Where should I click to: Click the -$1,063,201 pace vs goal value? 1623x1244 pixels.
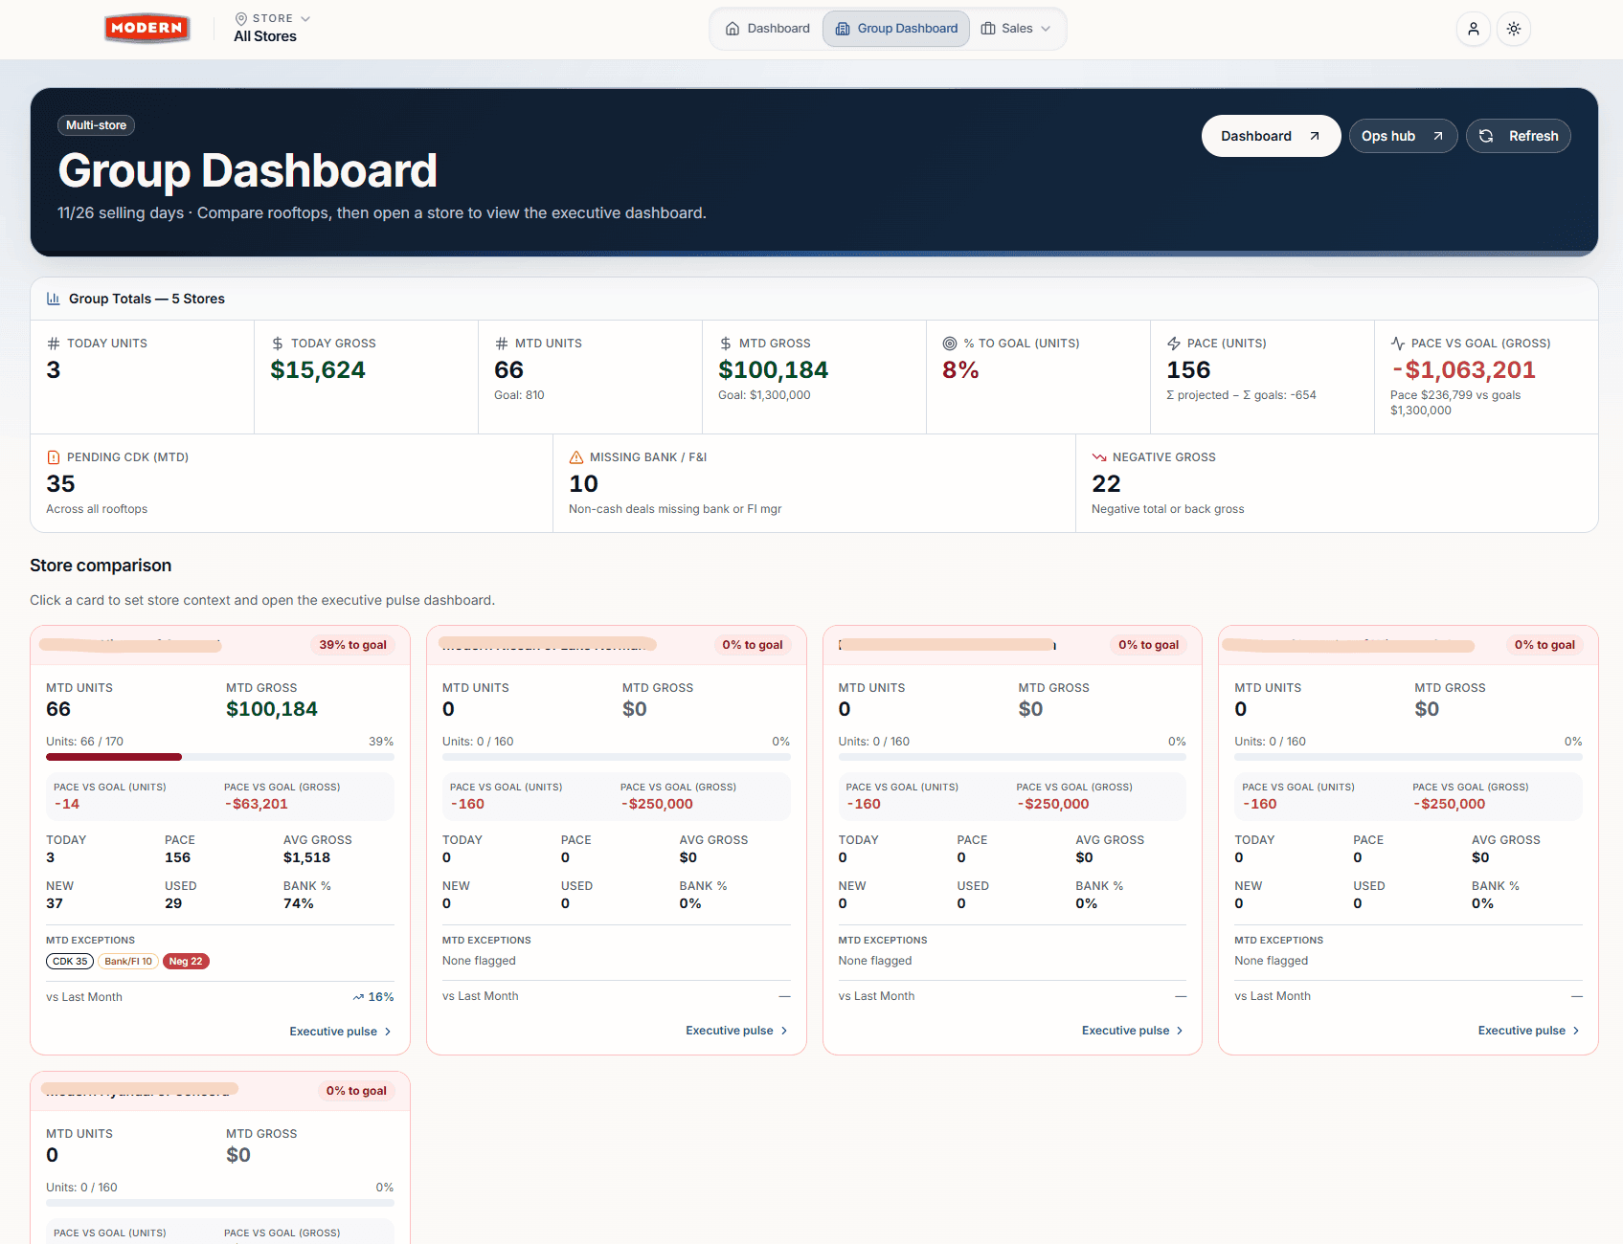pos(1463,370)
